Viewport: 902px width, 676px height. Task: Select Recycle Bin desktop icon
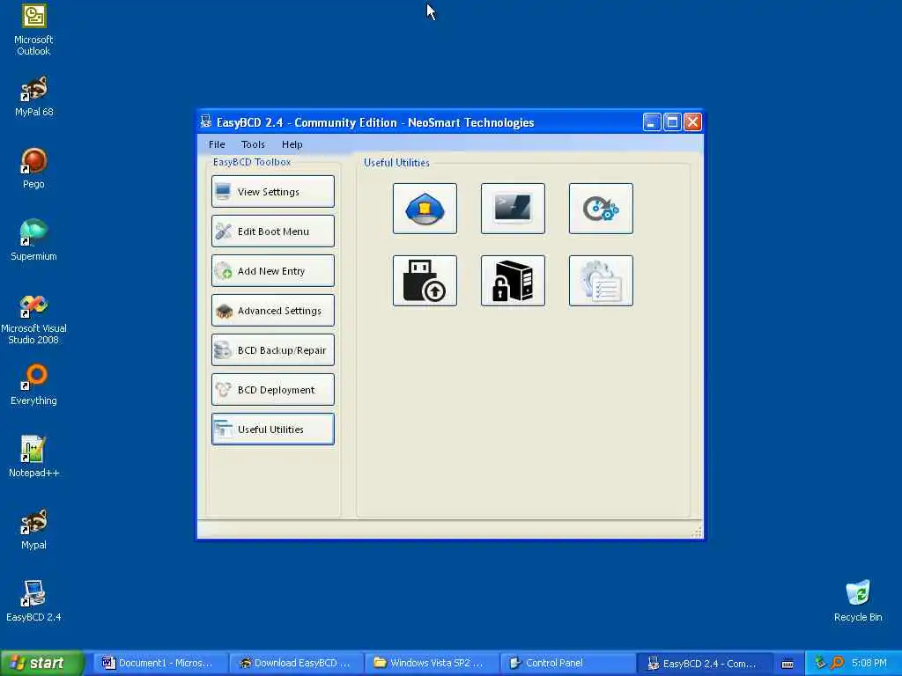pyautogui.click(x=858, y=601)
